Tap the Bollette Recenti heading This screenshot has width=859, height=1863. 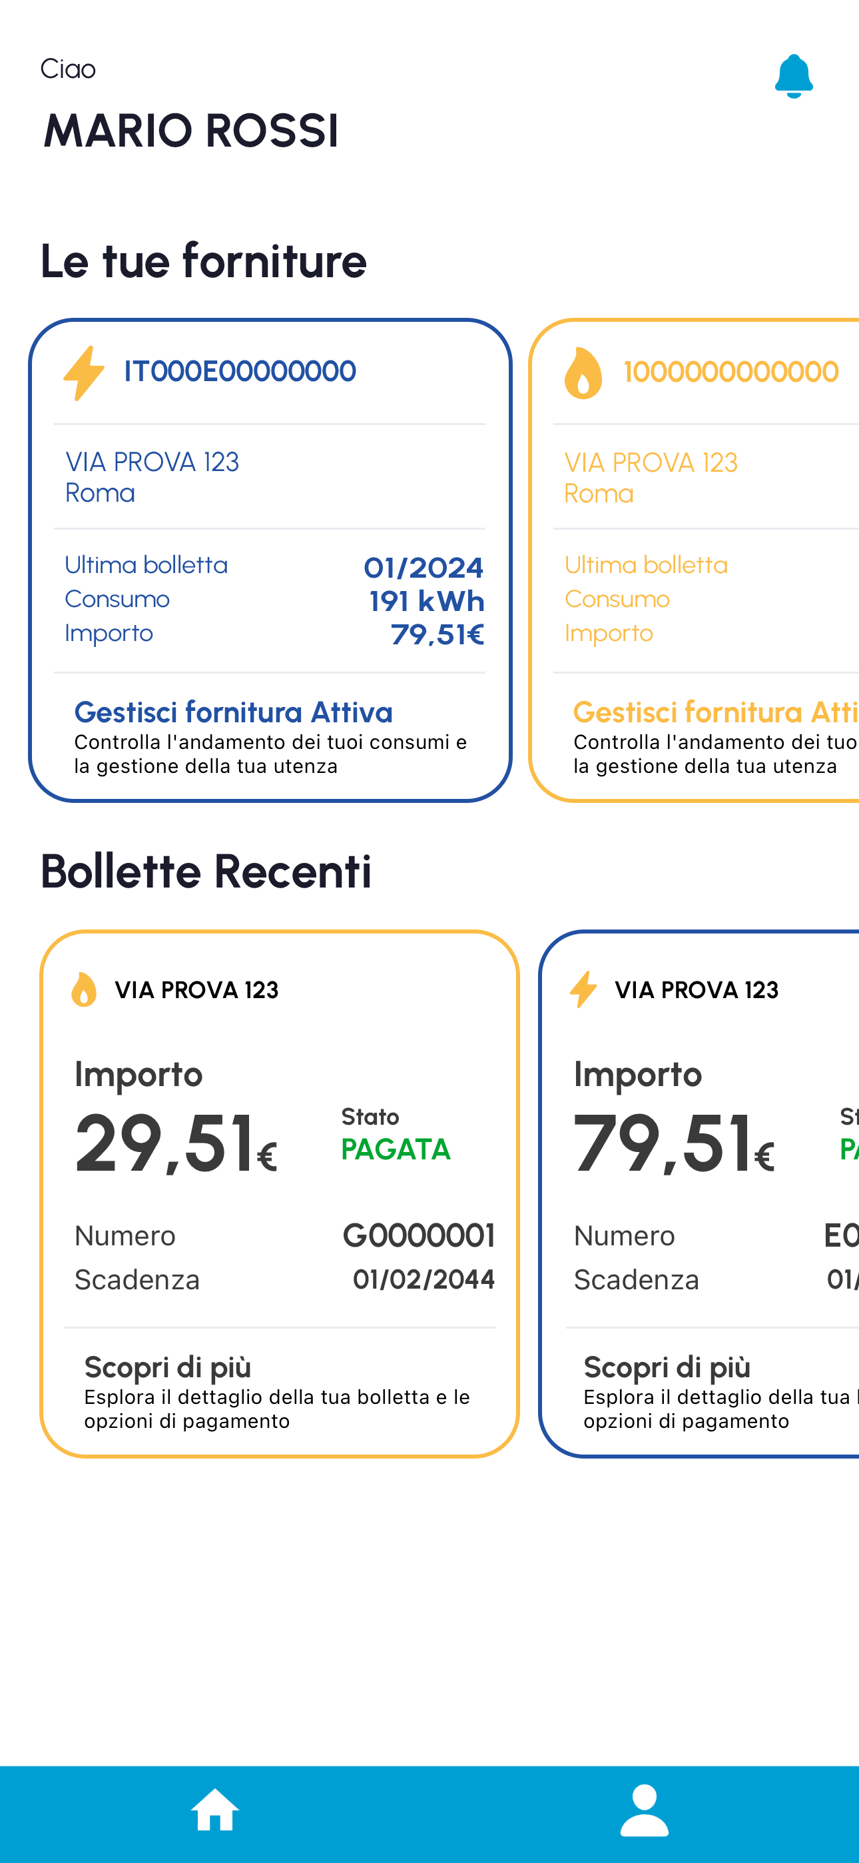pyautogui.click(x=206, y=871)
